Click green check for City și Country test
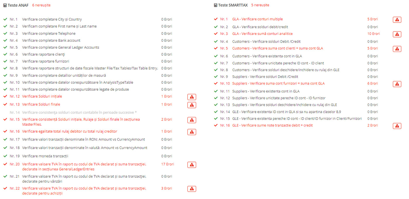Viewport: 409px width, 199px height. (x=5, y=19)
